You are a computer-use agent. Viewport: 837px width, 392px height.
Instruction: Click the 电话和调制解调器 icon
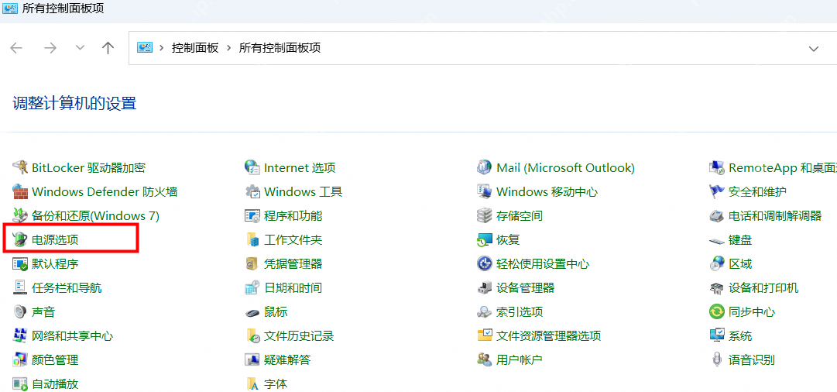tap(716, 216)
